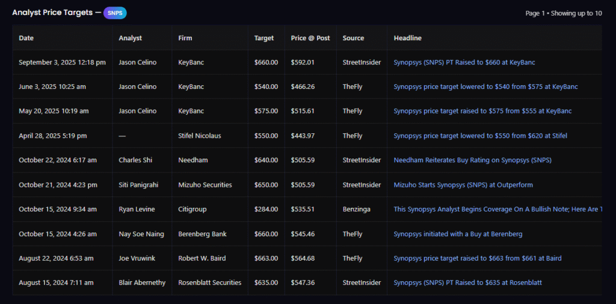The height and width of the screenshot is (304, 616).
Task: Open Baird price target raised to $663 headline
Action: pyautogui.click(x=477, y=258)
